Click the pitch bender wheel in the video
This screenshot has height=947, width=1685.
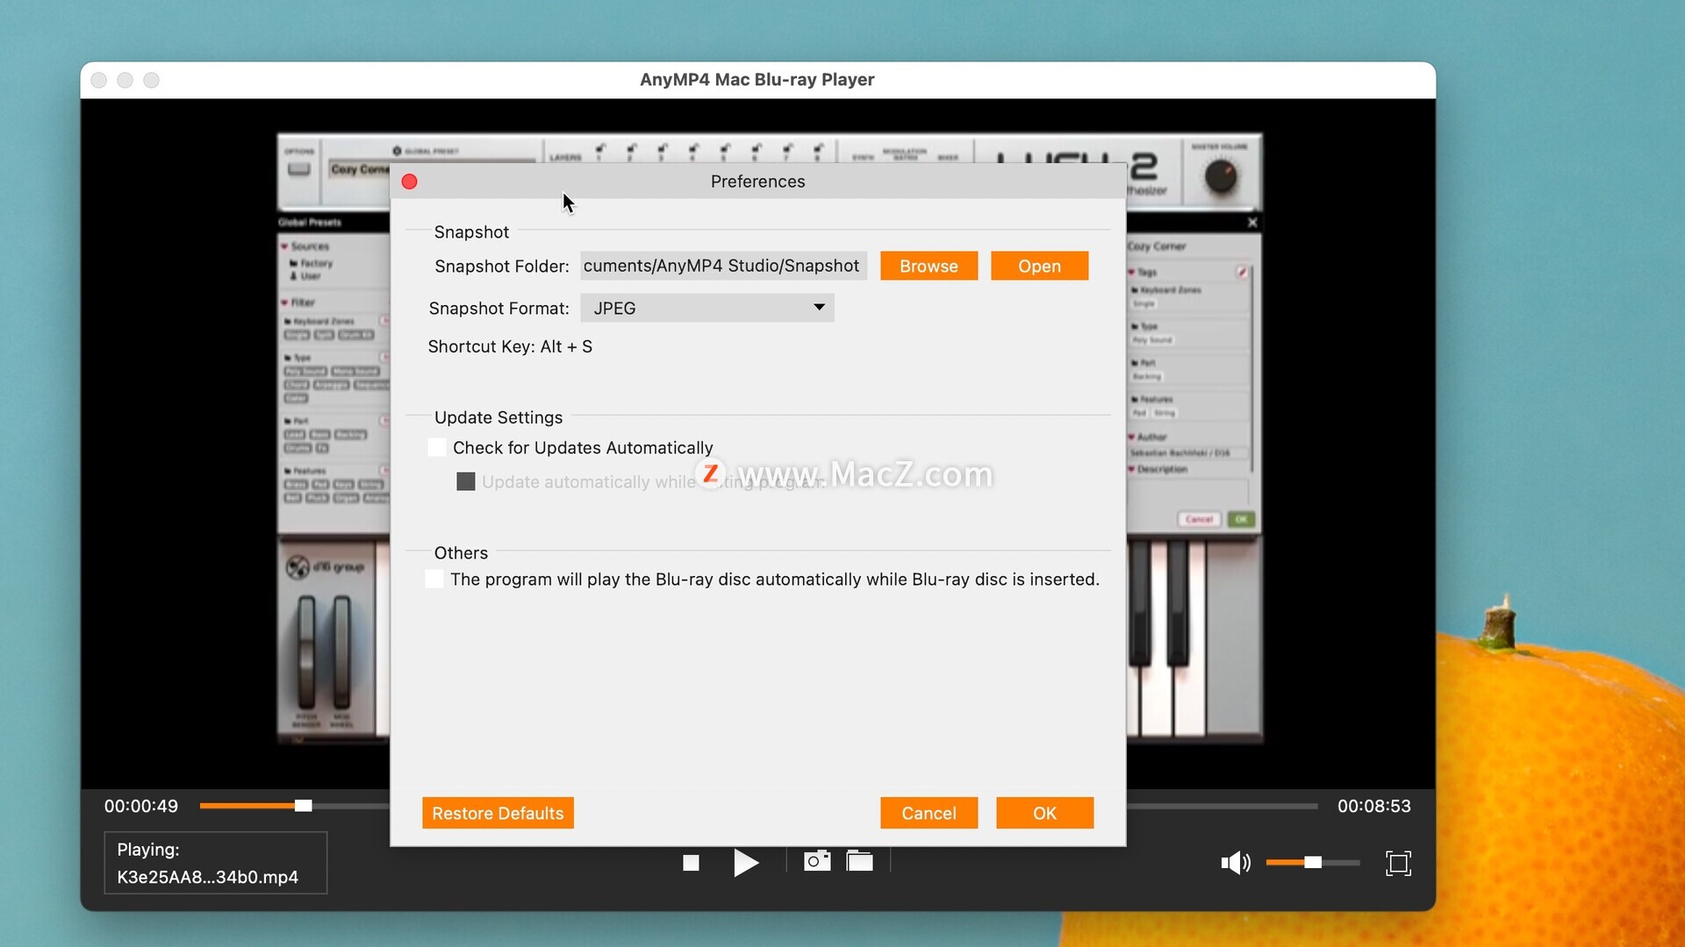pos(306,653)
